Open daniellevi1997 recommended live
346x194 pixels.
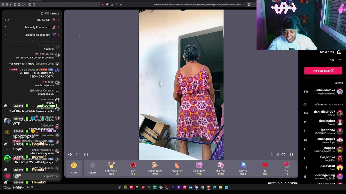pyautogui.click(x=323, y=113)
